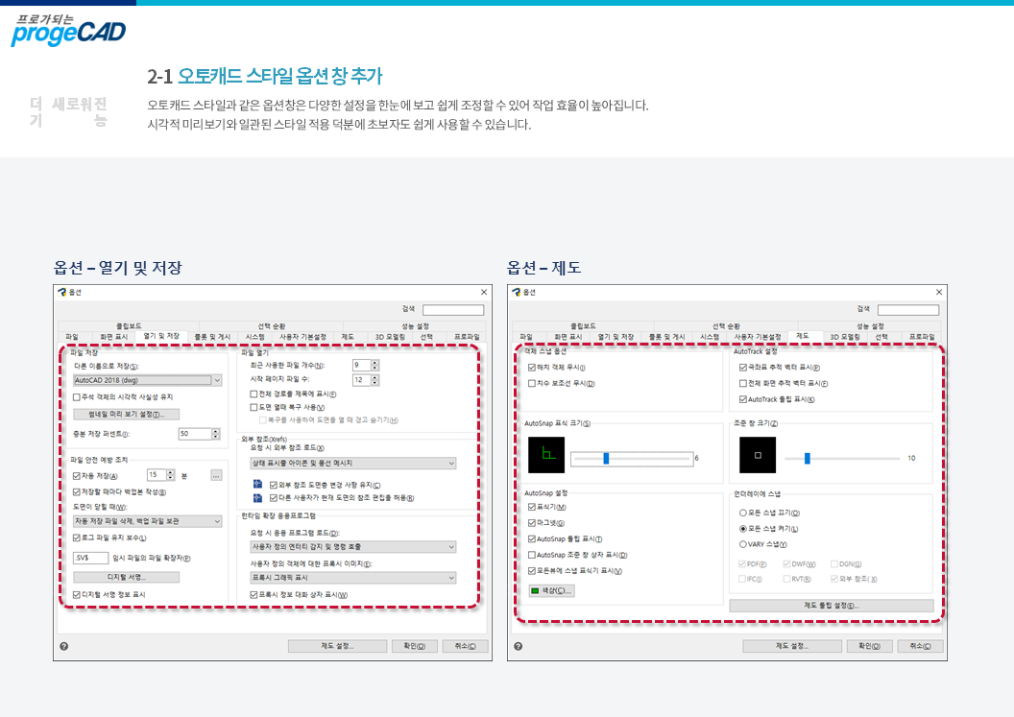Switch to 플롯 및 게시 tab in left dialog
The width and height of the screenshot is (1014, 717).
(212, 337)
